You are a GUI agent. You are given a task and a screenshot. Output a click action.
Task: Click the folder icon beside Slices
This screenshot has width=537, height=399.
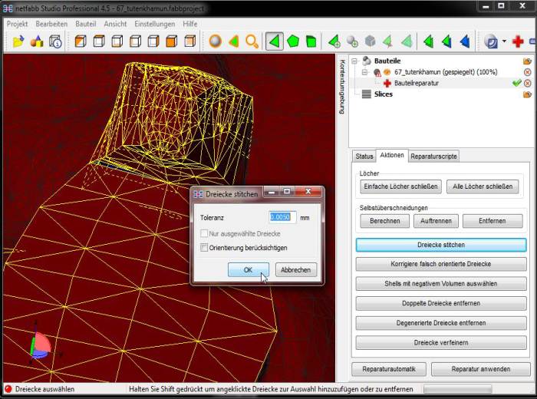coord(527,94)
